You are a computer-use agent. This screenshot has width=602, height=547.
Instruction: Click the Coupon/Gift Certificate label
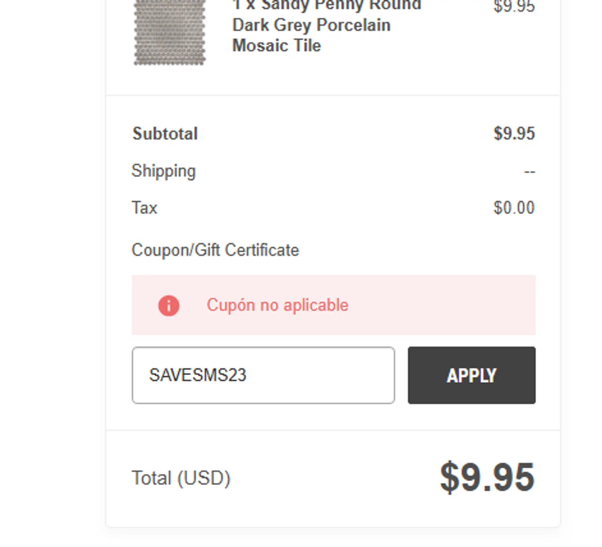(216, 250)
